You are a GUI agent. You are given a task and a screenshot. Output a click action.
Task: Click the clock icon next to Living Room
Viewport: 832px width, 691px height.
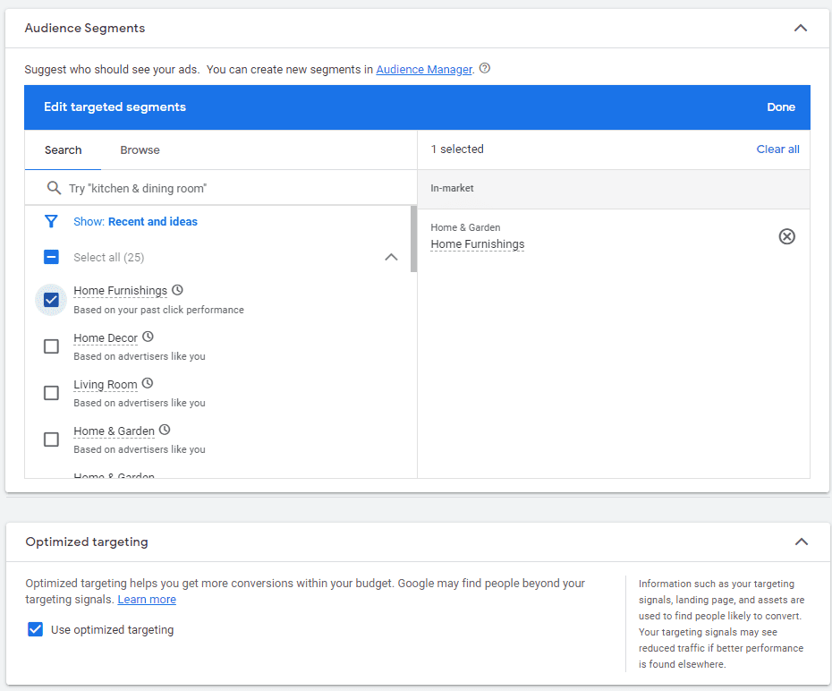(148, 384)
